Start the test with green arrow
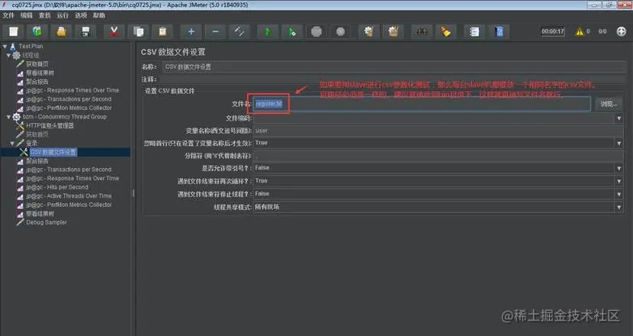 tap(267, 31)
